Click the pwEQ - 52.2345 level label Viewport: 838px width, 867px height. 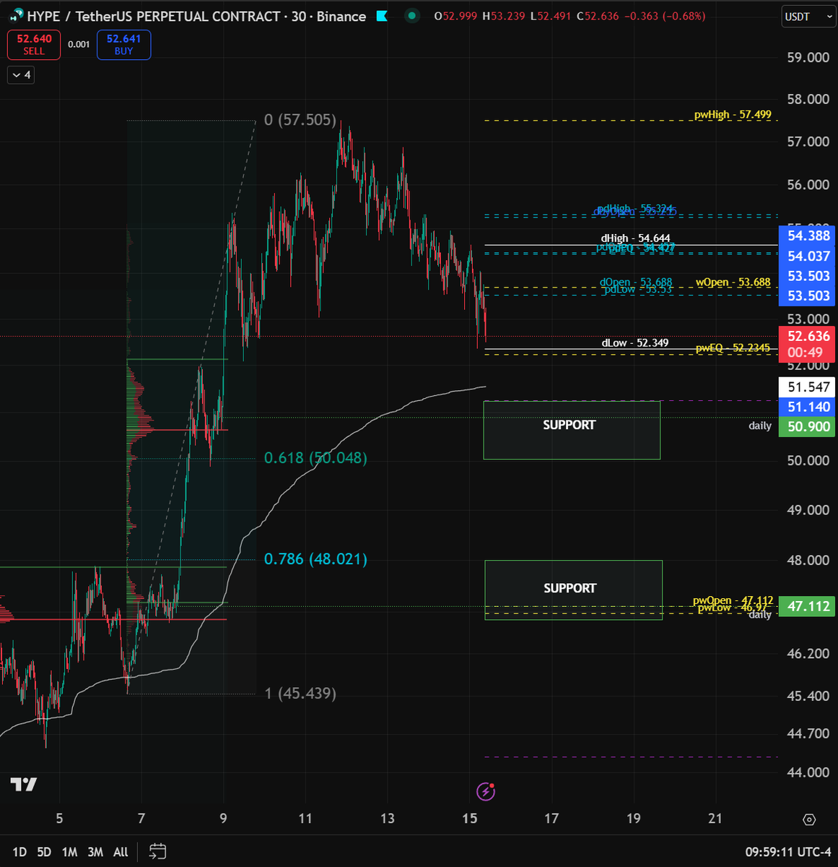(x=733, y=348)
